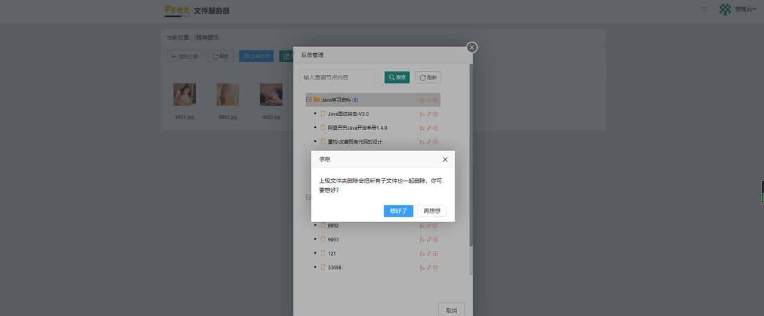Select the Java学习资料 folder row
764x316 pixels.
pos(373,100)
